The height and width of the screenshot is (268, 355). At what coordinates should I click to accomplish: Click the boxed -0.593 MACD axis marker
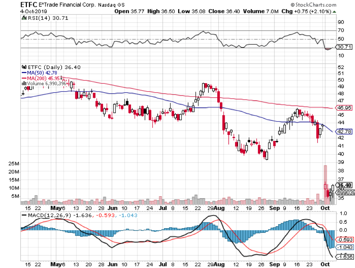(x=345, y=240)
